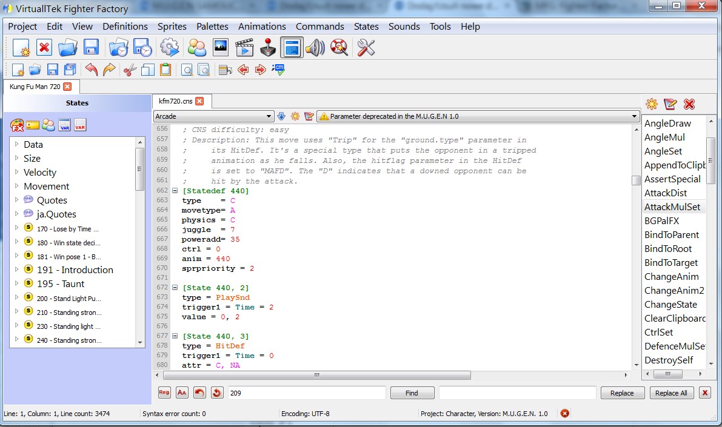
Task: Select the Kung Fu Man 720 project tab
Action: [x=35, y=87]
